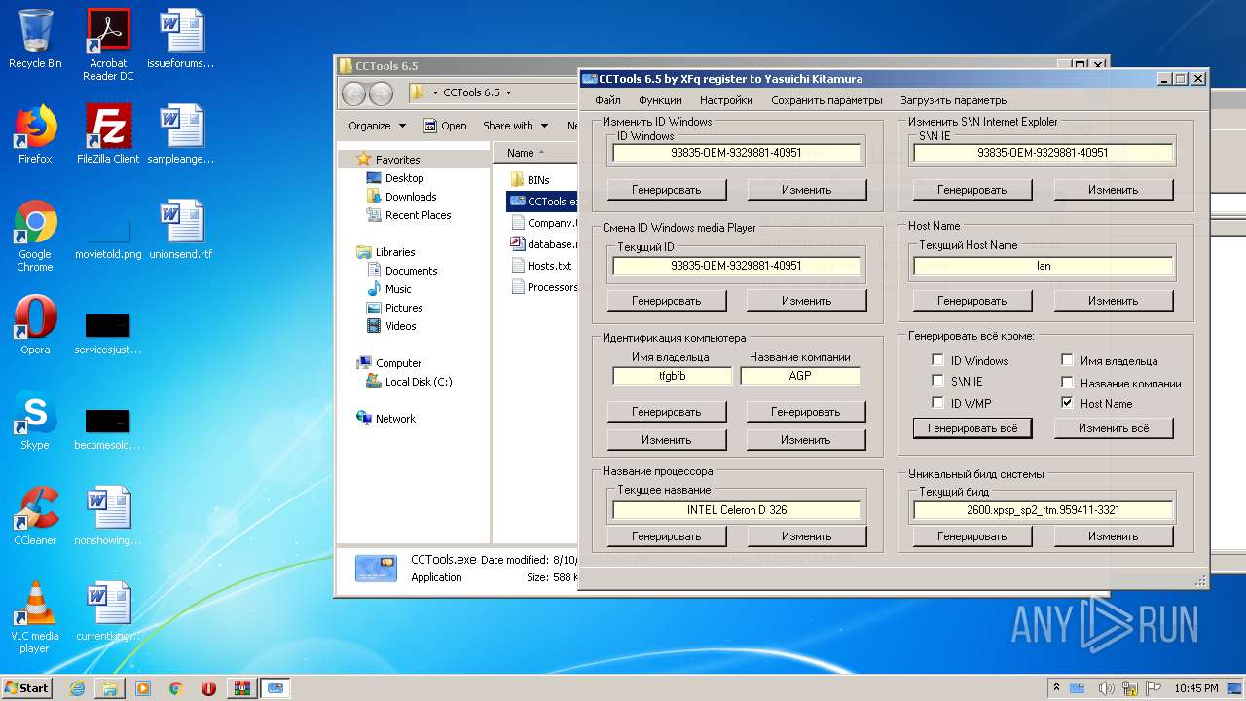Click Opera icon in taskbar
1246x701 pixels.
[x=208, y=688]
